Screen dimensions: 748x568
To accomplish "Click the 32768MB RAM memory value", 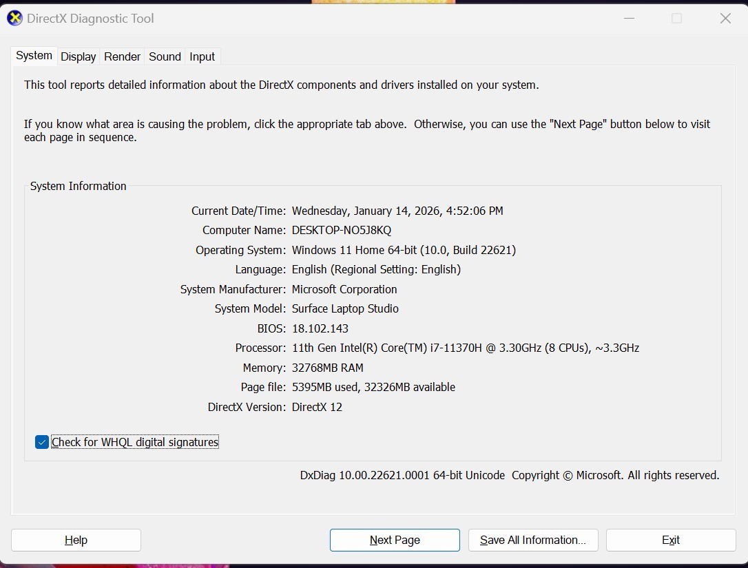I will tap(327, 368).
